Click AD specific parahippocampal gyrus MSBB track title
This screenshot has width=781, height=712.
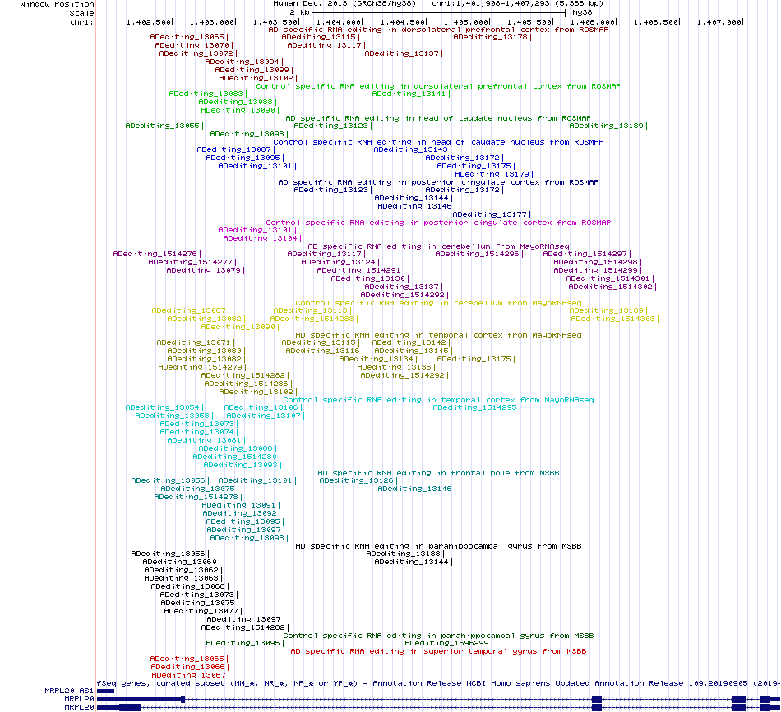click(x=438, y=546)
